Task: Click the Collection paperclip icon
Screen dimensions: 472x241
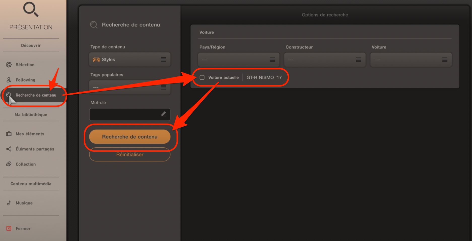Action: point(9,164)
